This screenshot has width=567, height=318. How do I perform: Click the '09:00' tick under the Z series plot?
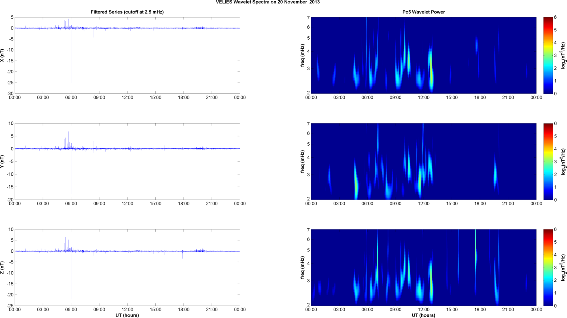click(99, 310)
